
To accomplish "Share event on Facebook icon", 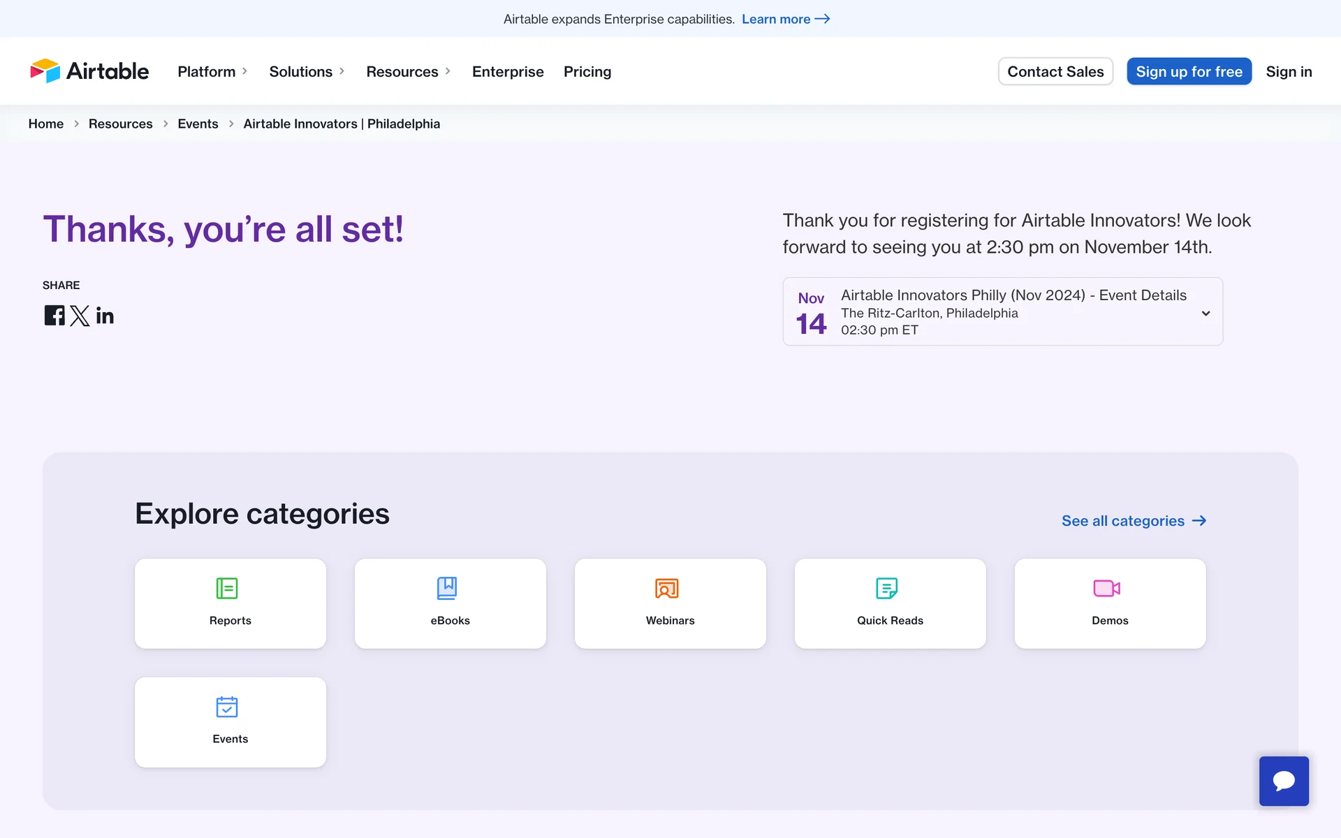I will pos(54,316).
